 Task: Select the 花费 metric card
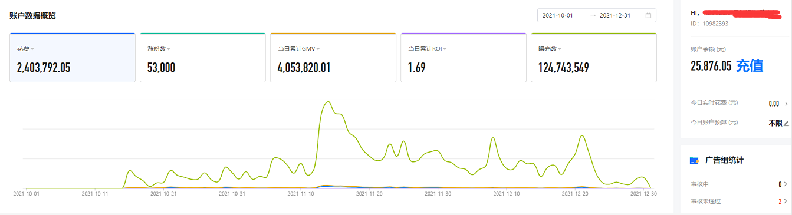[x=73, y=58]
